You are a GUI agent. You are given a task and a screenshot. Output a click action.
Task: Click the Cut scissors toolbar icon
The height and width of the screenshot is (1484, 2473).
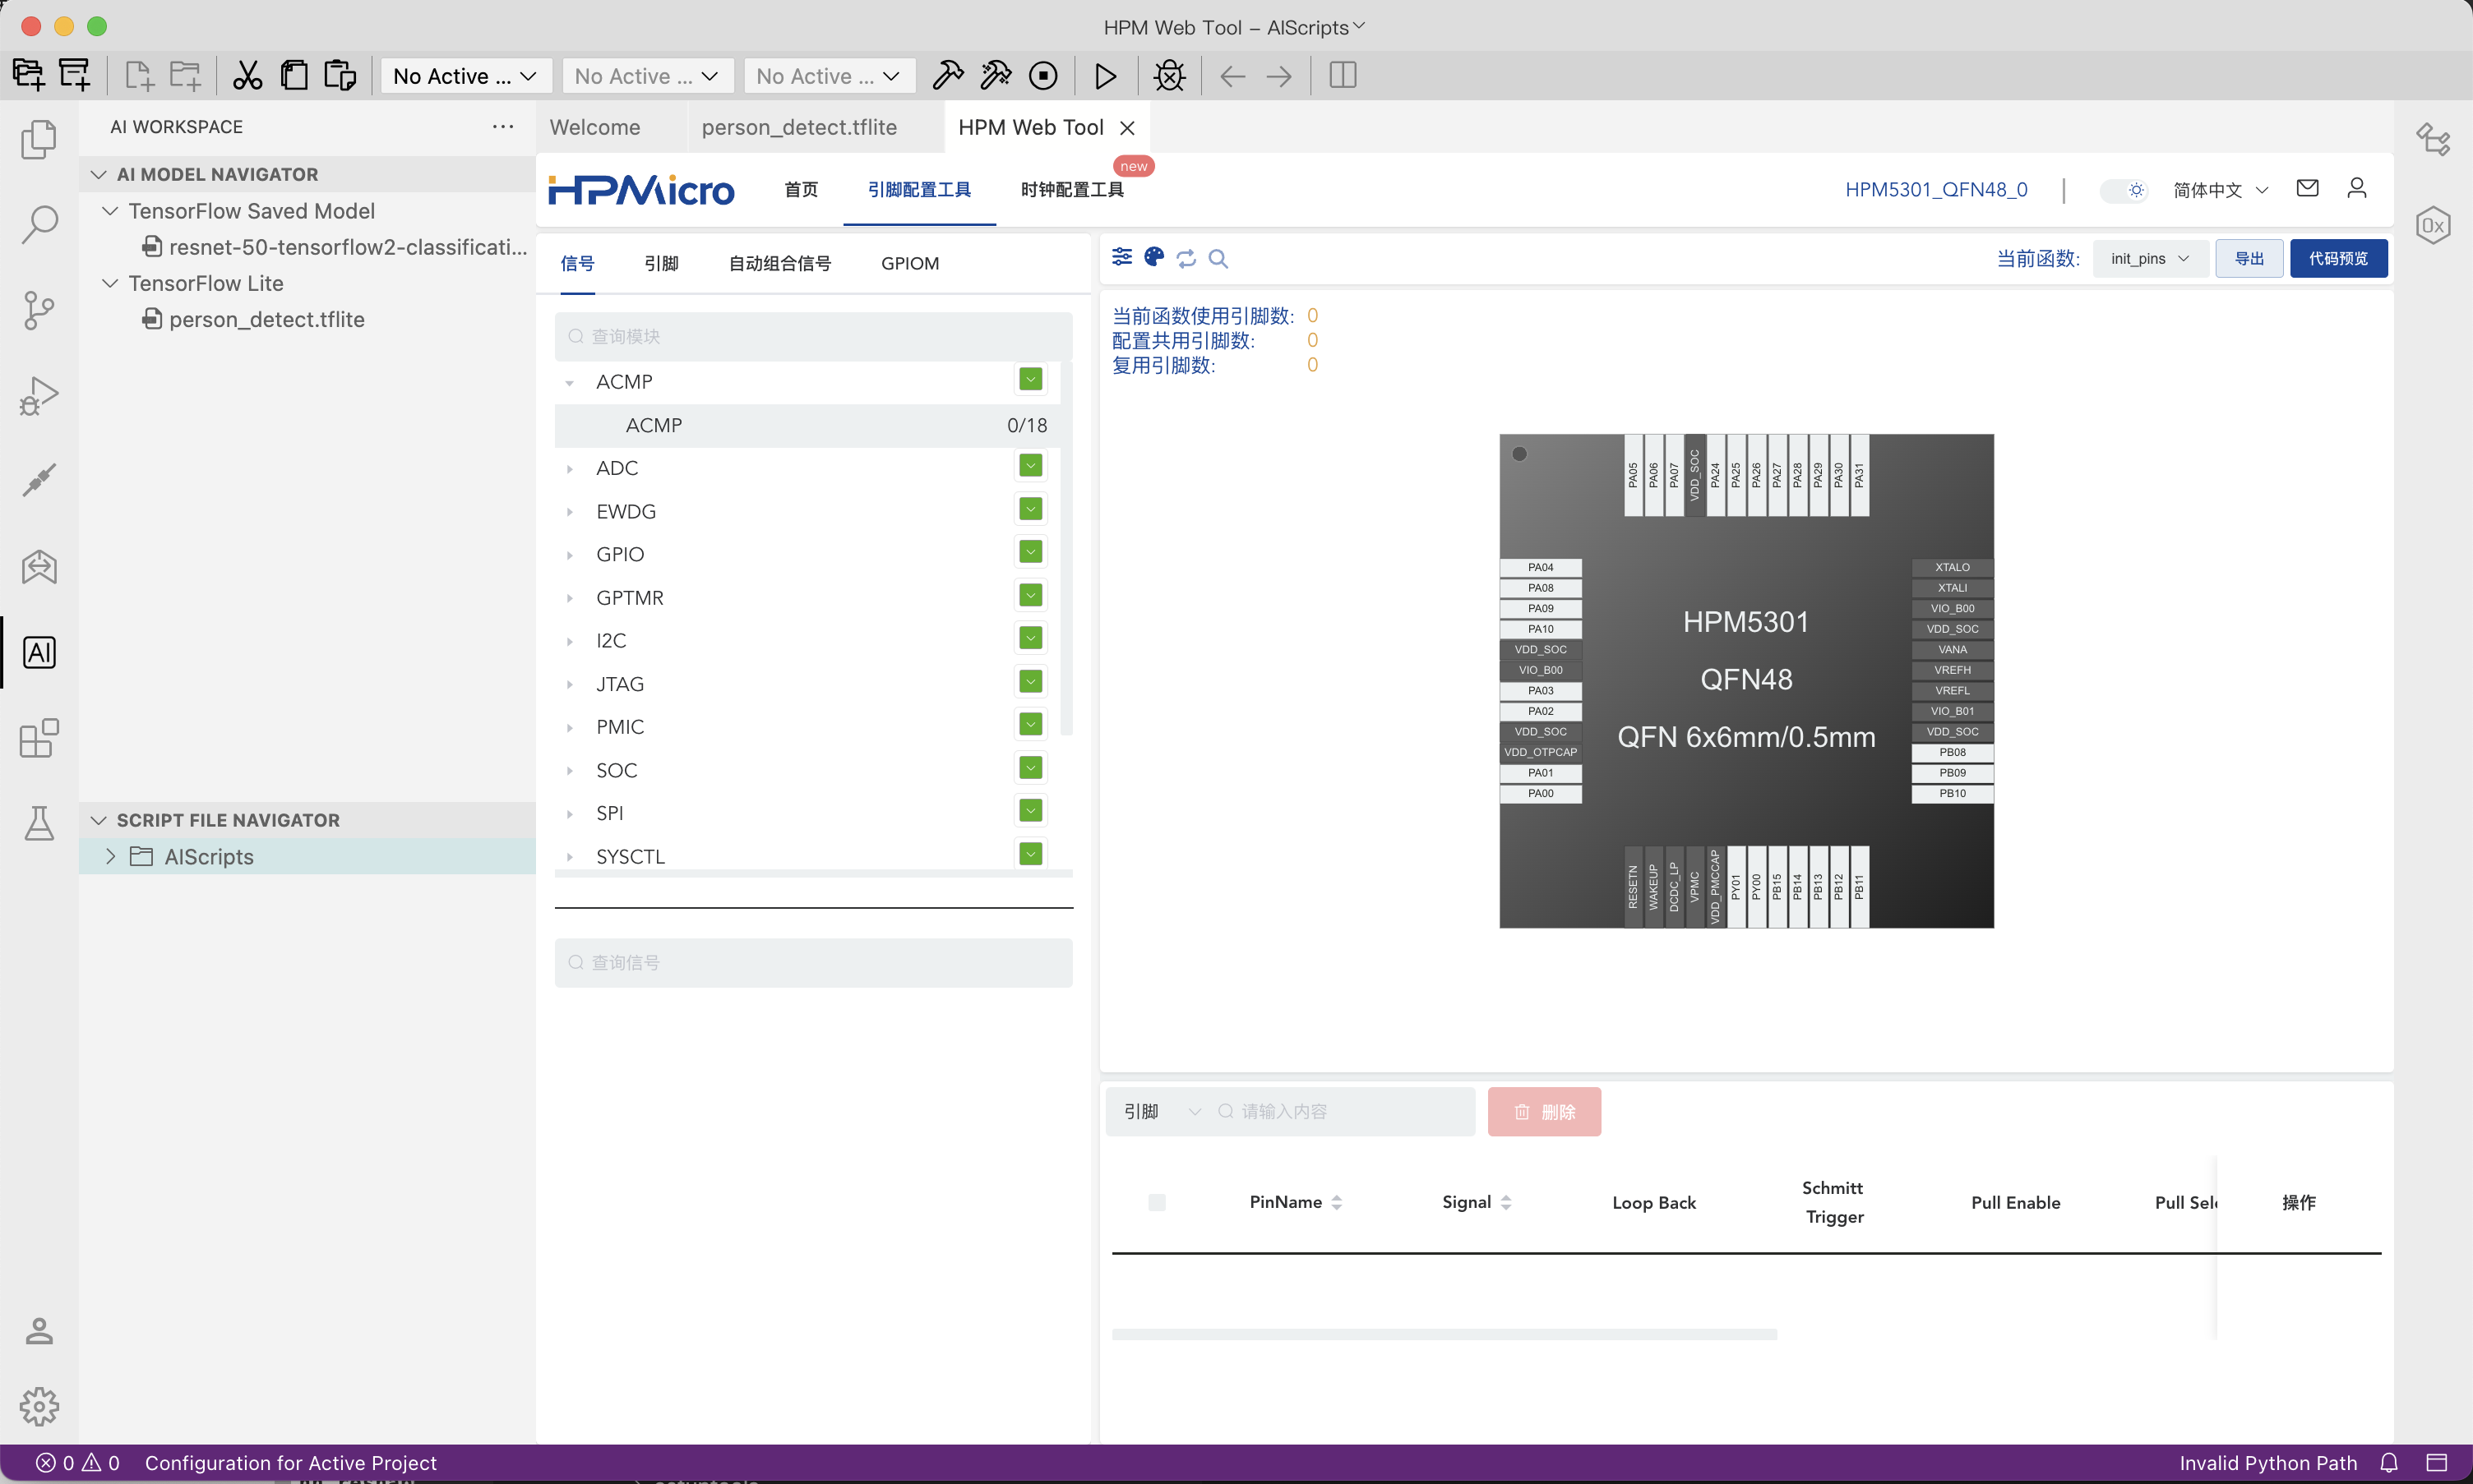[x=247, y=76]
